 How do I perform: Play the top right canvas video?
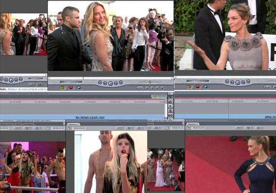pos(238,83)
